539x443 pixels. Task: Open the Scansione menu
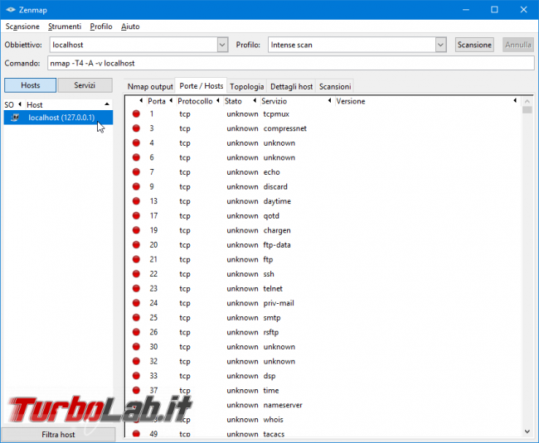click(22, 26)
